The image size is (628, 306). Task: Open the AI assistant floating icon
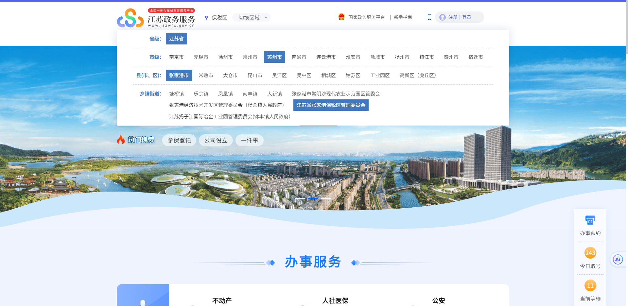[x=618, y=260]
